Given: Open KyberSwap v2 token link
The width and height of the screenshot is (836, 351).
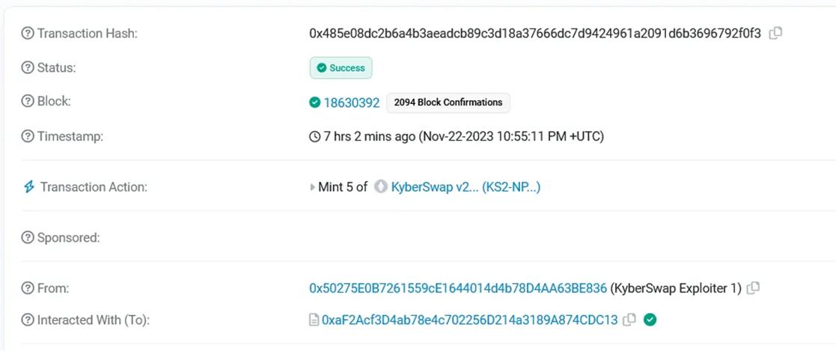Looking at the screenshot, I should [466, 187].
